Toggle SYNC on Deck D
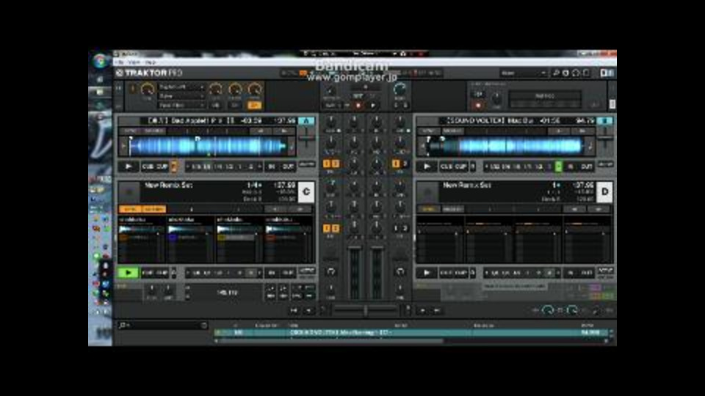The width and height of the screenshot is (705, 396). point(428,209)
